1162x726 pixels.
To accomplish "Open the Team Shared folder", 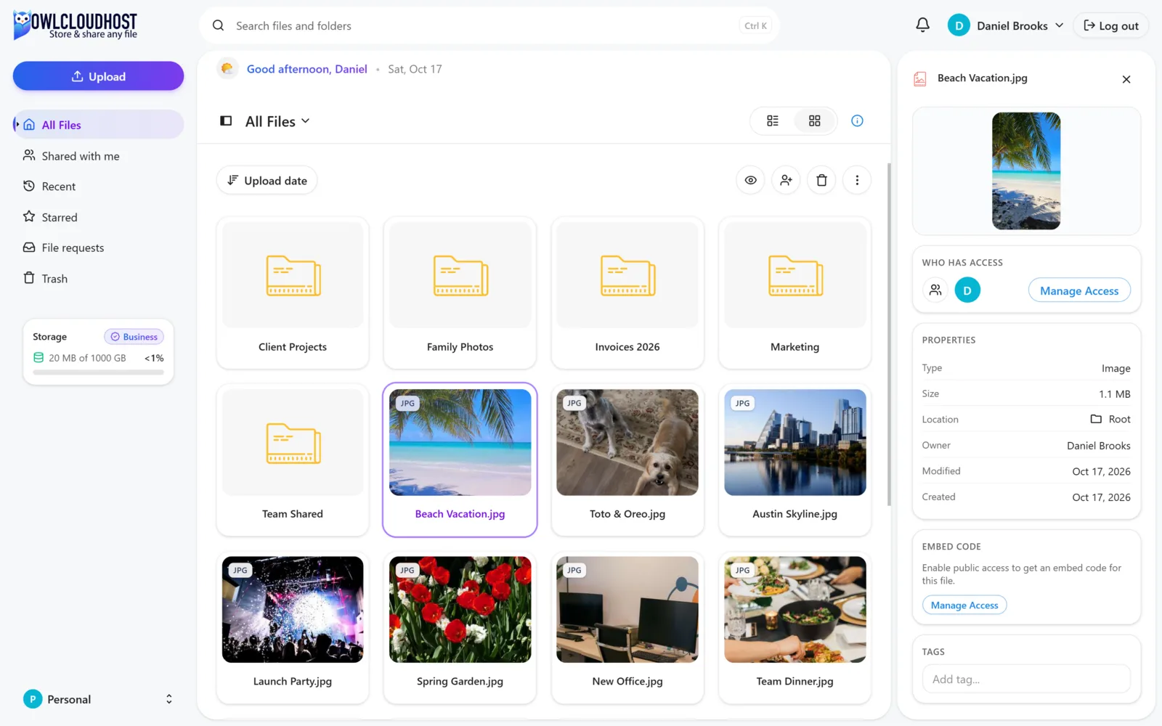I will click(x=293, y=460).
